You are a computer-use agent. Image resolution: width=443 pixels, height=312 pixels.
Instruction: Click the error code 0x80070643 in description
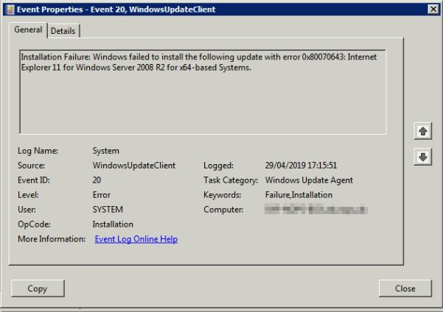[324, 57]
